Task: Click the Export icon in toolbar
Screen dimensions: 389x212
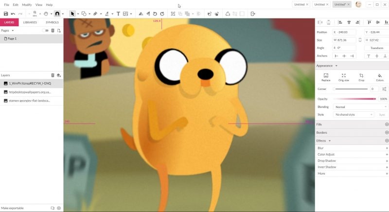Action: 253,14
